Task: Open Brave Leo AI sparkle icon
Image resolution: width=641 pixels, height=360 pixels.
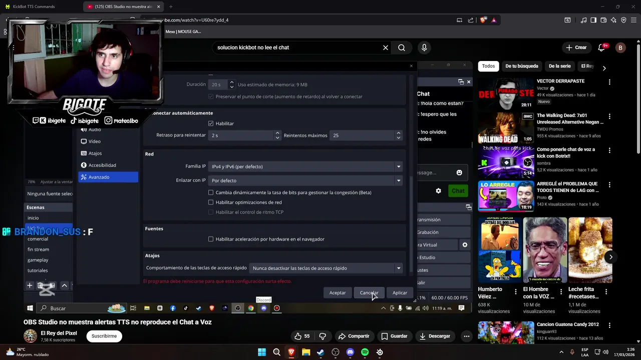Action: point(613,20)
